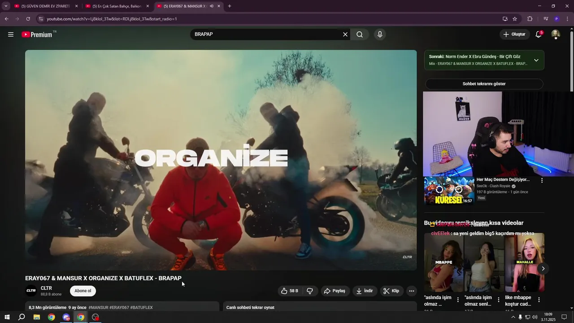
Task: Click the address bar URL
Action: pyautogui.click(x=112, y=19)
